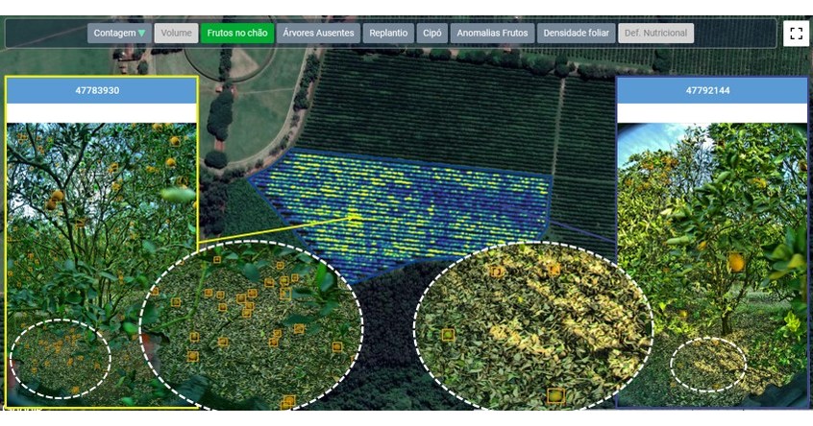Open the right orange tree photo
813x426 pixels.
tap(712, 264)
